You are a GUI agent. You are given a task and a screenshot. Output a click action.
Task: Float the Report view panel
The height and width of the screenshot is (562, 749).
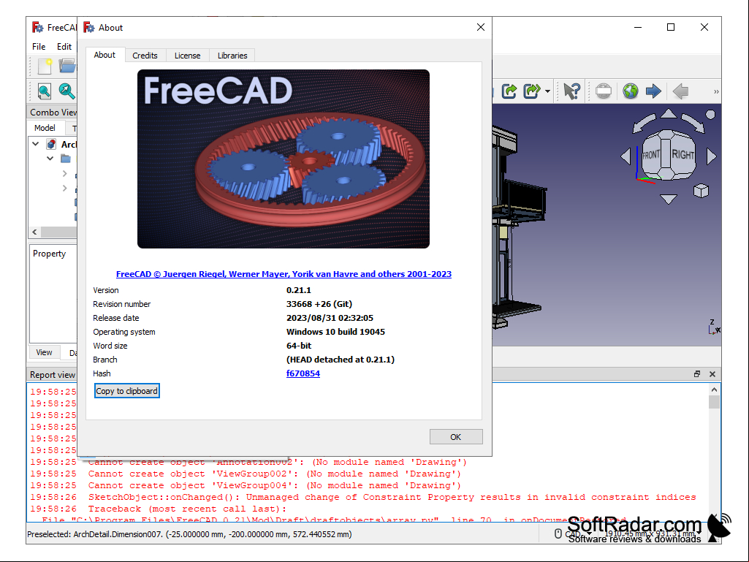pyautogui.click(x=697, y=374)
